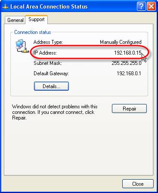The image size is (158, 193).
Task: Click the 192.168.0.1 gateway value
Action: pyautogui.click(x=129, y=74)
